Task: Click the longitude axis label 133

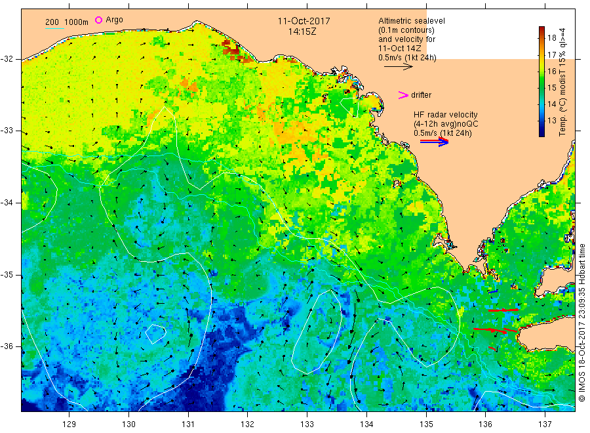Action: click(x=307, y=424)
